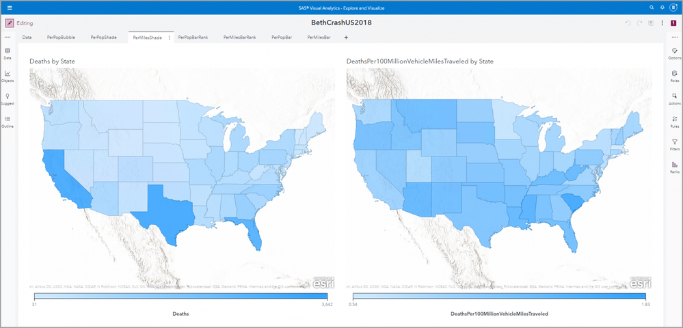Click Florida on the Deaths map
683x328 pixels.
pyautogui.click(x=254, y=231)
